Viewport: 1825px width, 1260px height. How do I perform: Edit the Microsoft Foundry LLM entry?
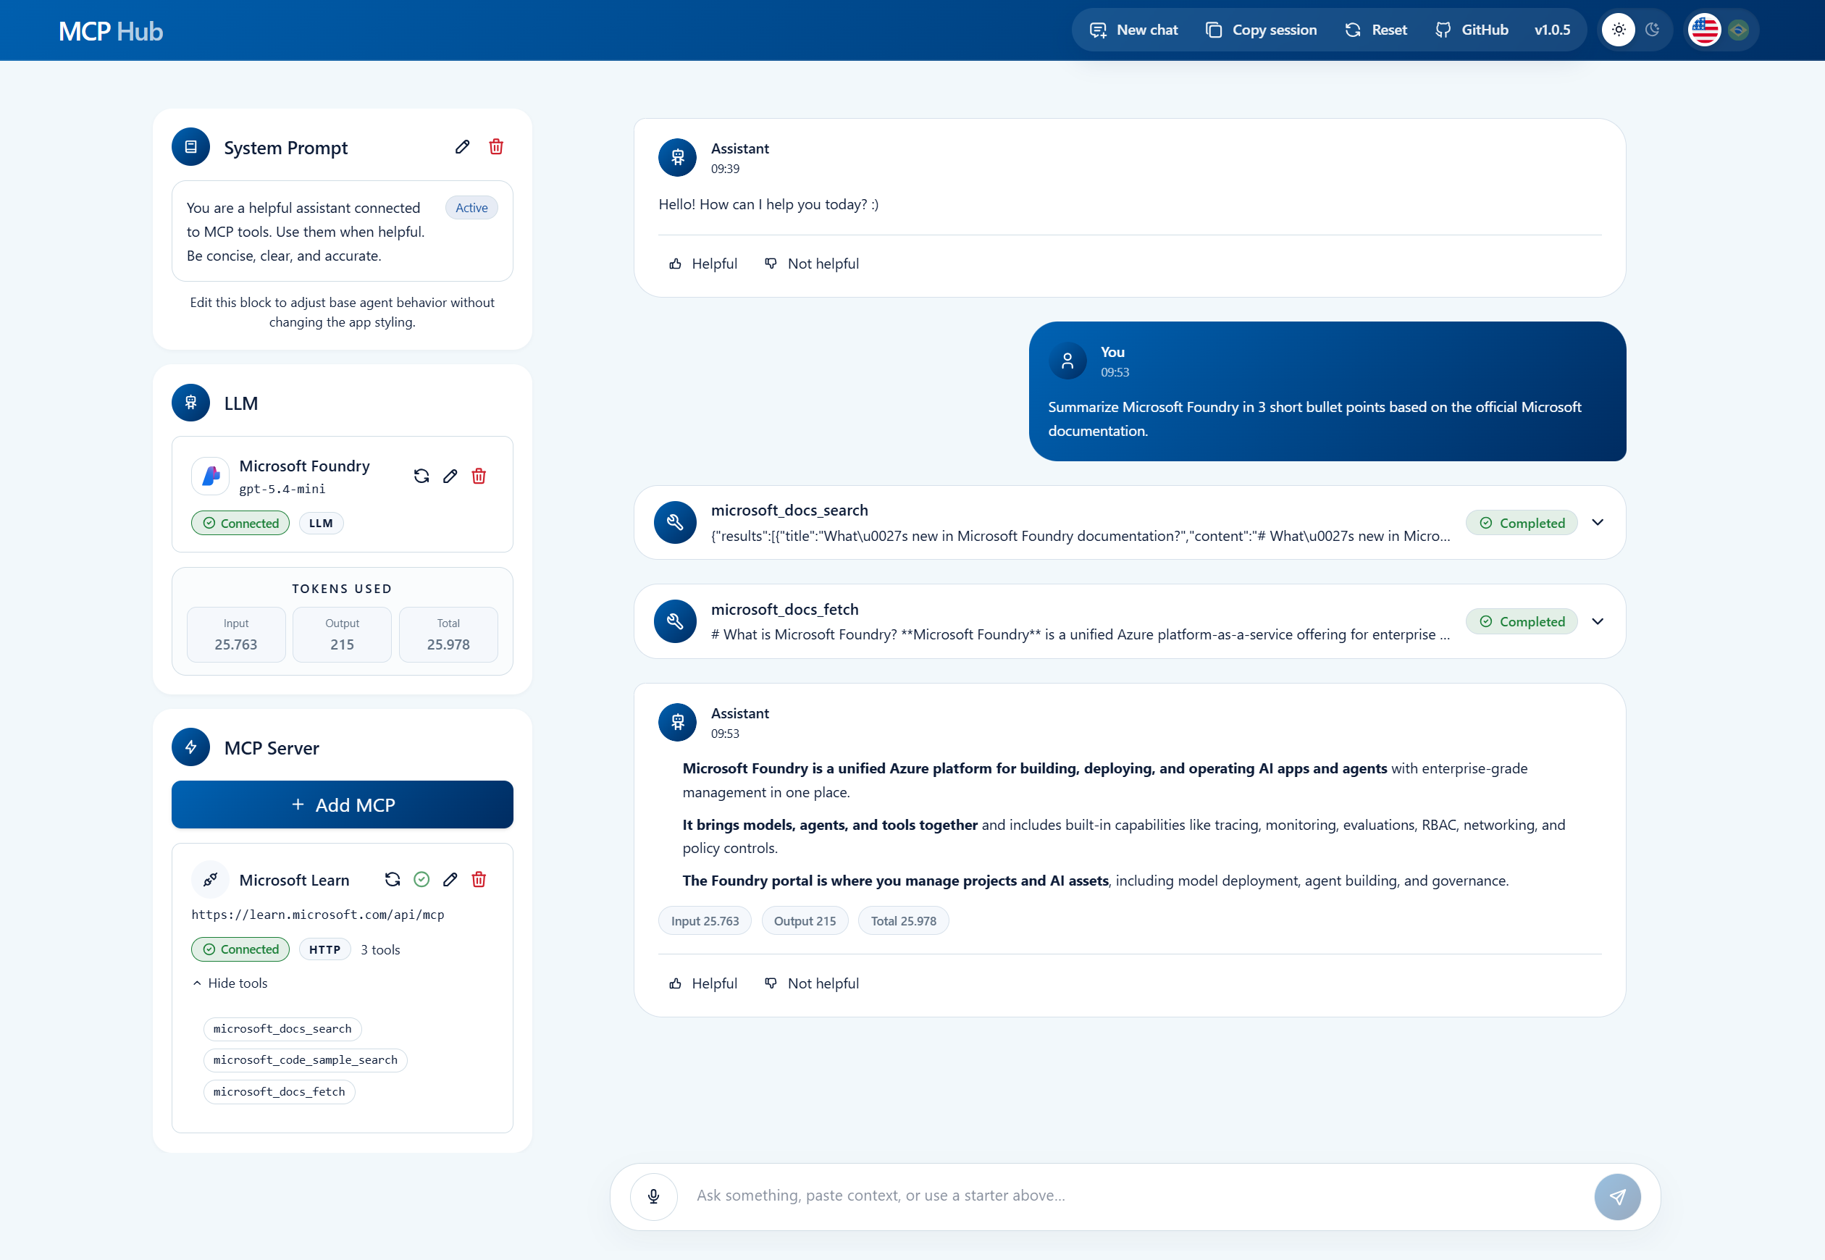point(450,476)
